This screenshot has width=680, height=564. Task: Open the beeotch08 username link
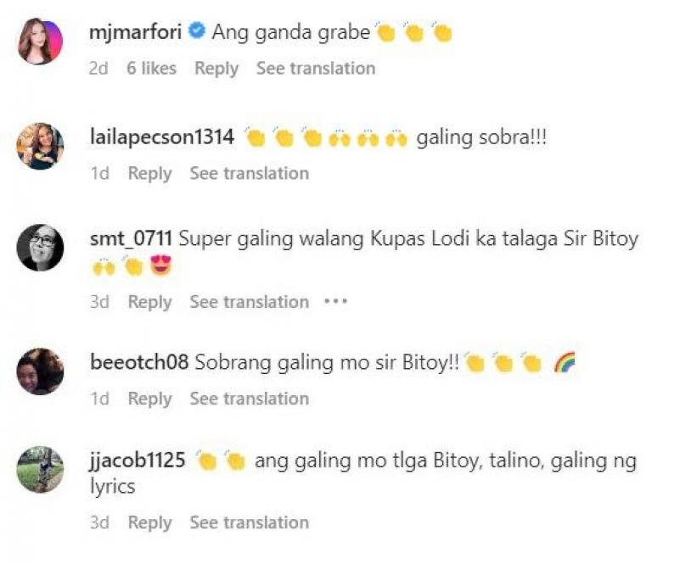click(x=139, y=362)
